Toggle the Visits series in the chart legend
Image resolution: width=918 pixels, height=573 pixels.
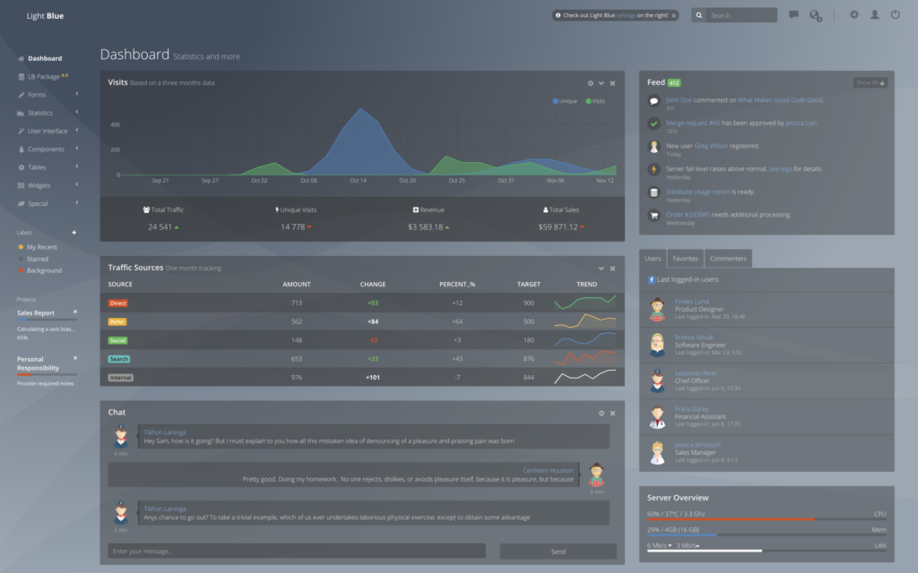(595, 101)
